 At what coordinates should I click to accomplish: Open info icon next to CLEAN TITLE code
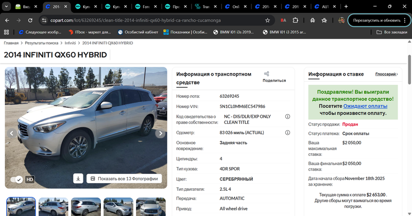[288, 117]
